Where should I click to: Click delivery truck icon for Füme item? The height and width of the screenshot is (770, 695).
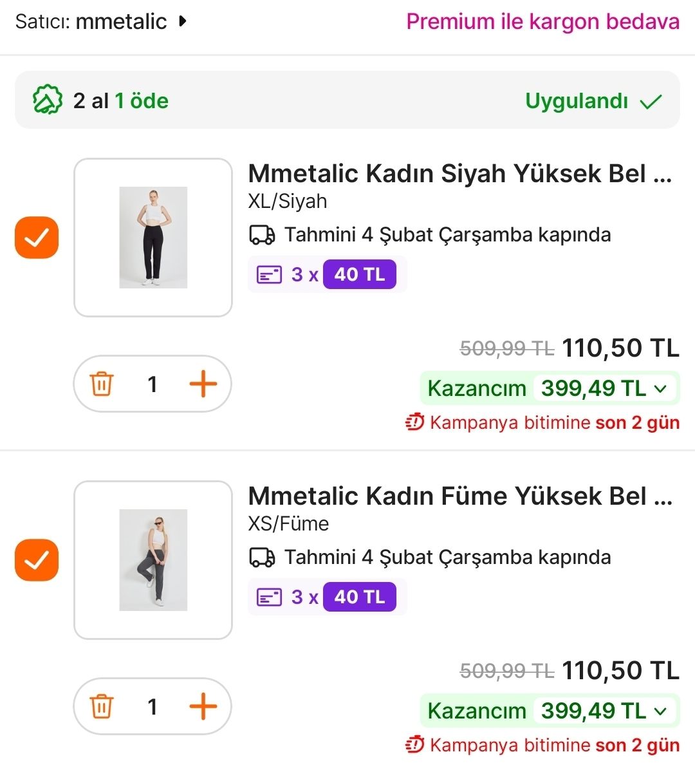[262, 558]
